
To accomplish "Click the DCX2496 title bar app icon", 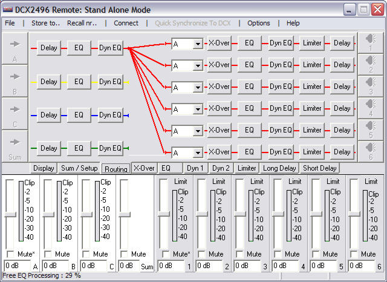I will 8,10.
